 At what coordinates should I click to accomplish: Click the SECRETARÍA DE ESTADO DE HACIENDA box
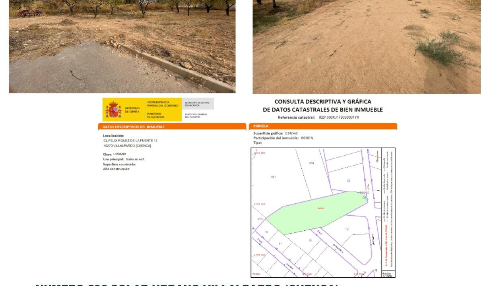point(198,104)
